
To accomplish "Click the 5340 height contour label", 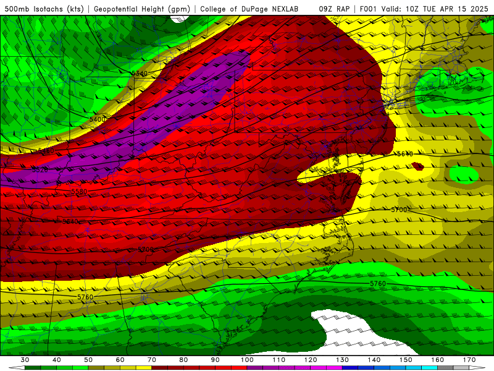I will click(140, 74).
